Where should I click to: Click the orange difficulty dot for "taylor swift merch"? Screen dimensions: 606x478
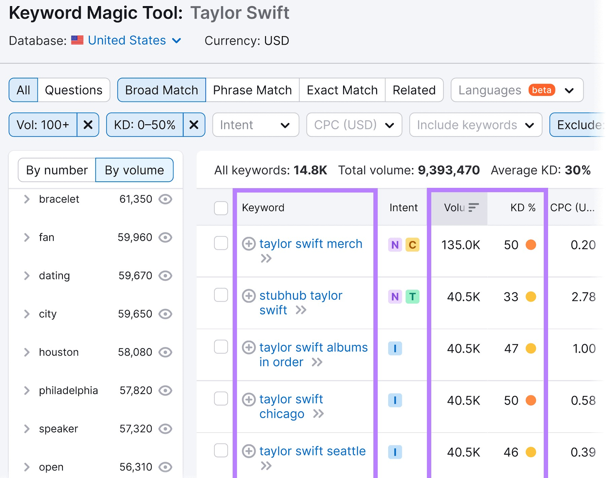click(x=532, y=245)
